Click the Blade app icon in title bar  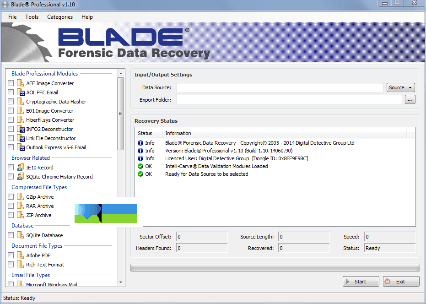pyautogui.click(x=5, y=5)
